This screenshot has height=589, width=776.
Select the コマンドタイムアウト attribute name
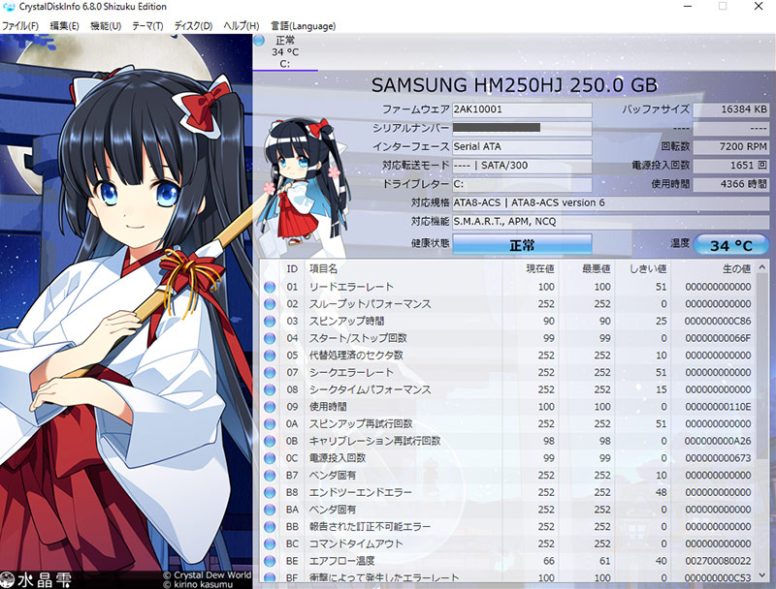tap(356, 544)
